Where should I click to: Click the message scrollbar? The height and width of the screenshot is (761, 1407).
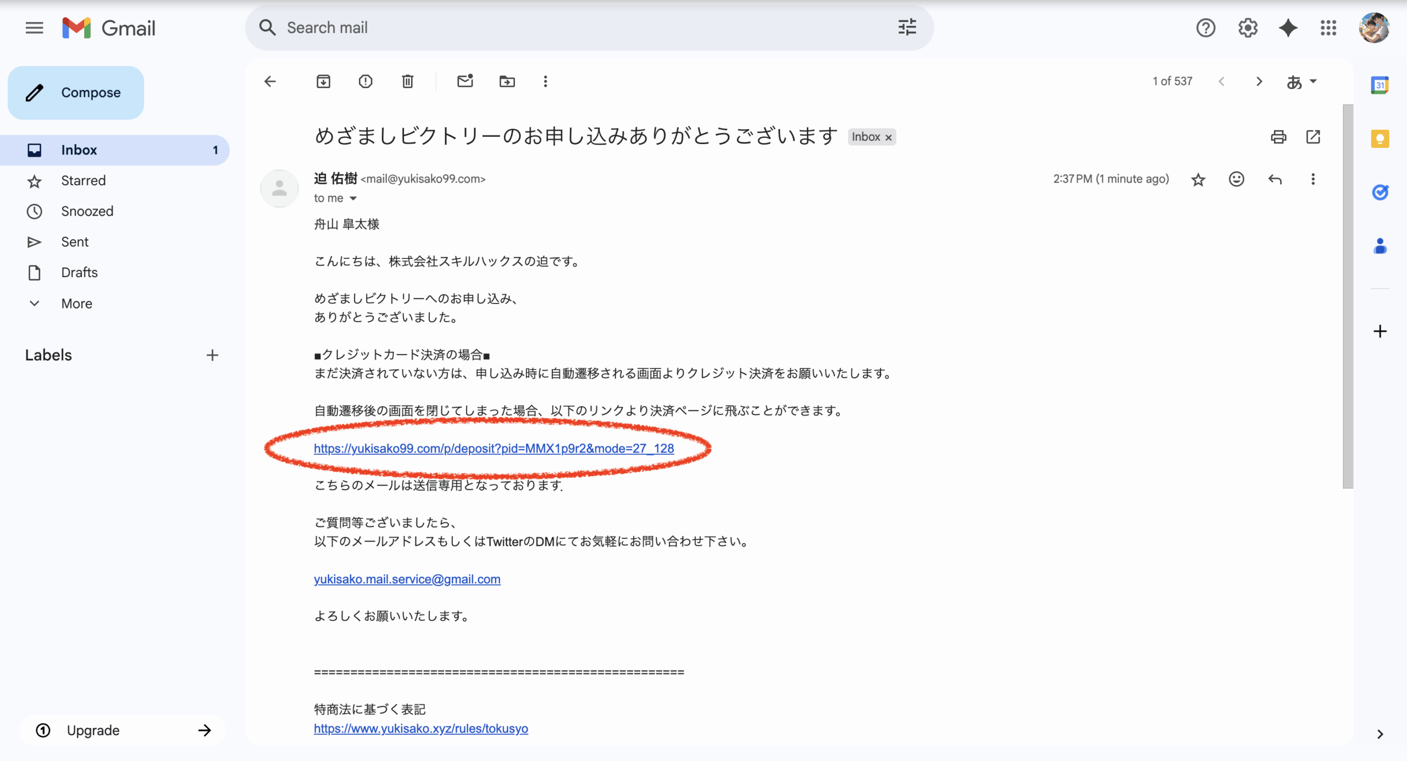point(1348,297)
